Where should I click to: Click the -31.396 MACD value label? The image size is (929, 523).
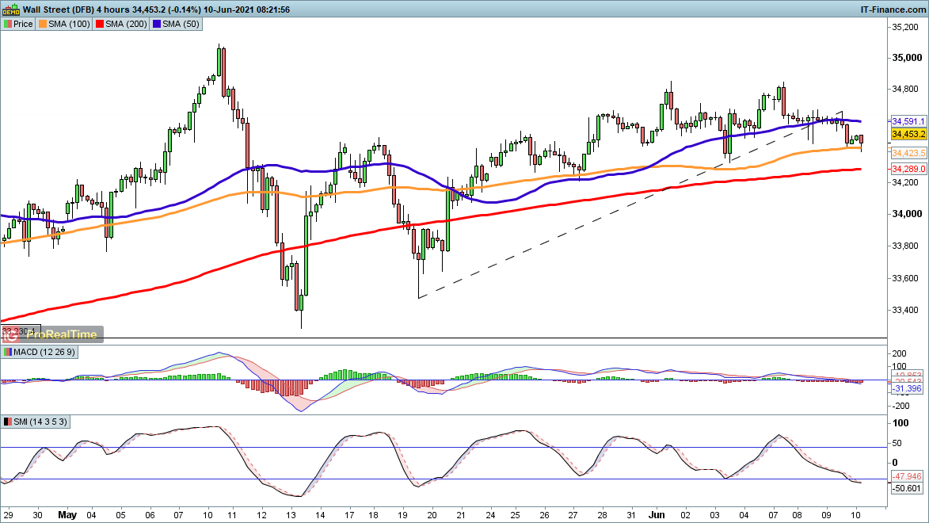pyautogui.click(x=909, y=389)
